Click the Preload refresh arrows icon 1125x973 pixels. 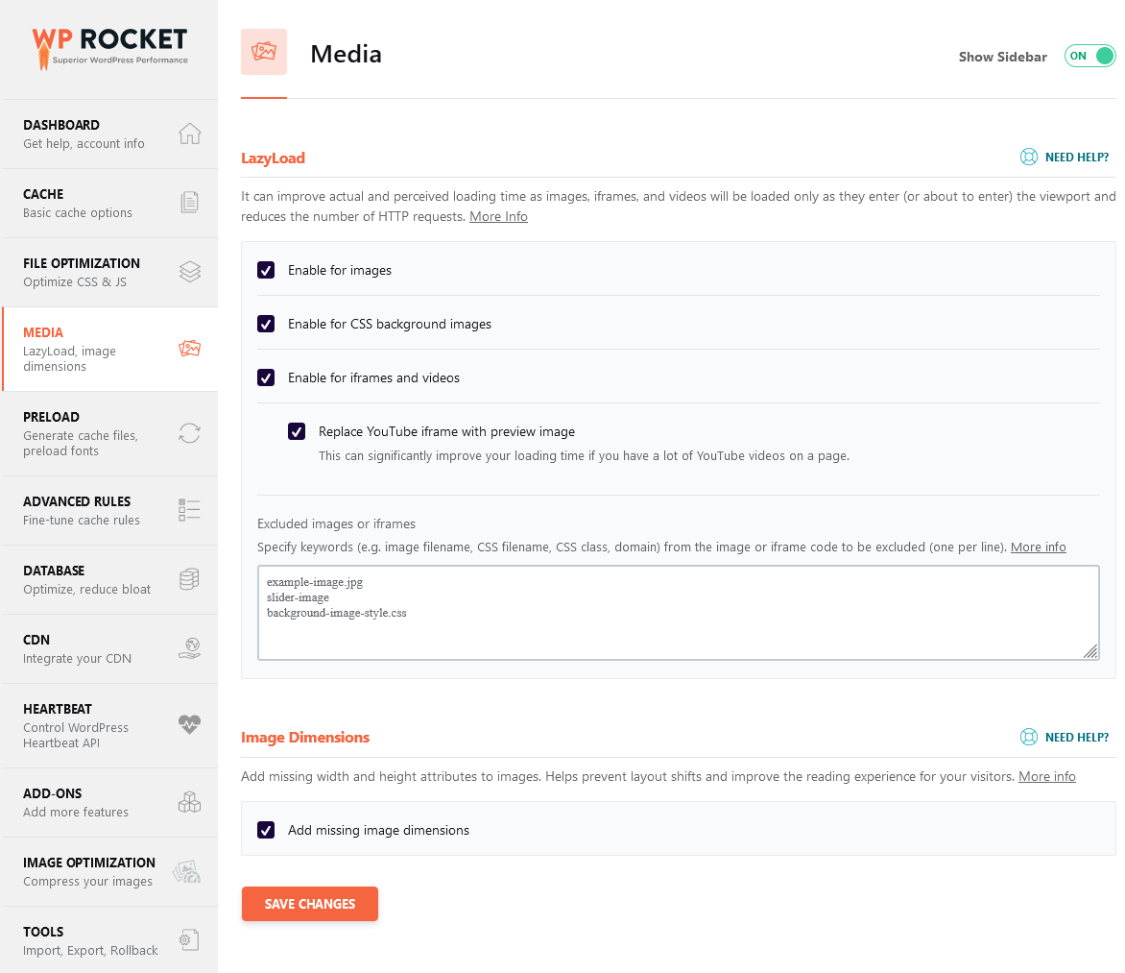tap(189, 433)
